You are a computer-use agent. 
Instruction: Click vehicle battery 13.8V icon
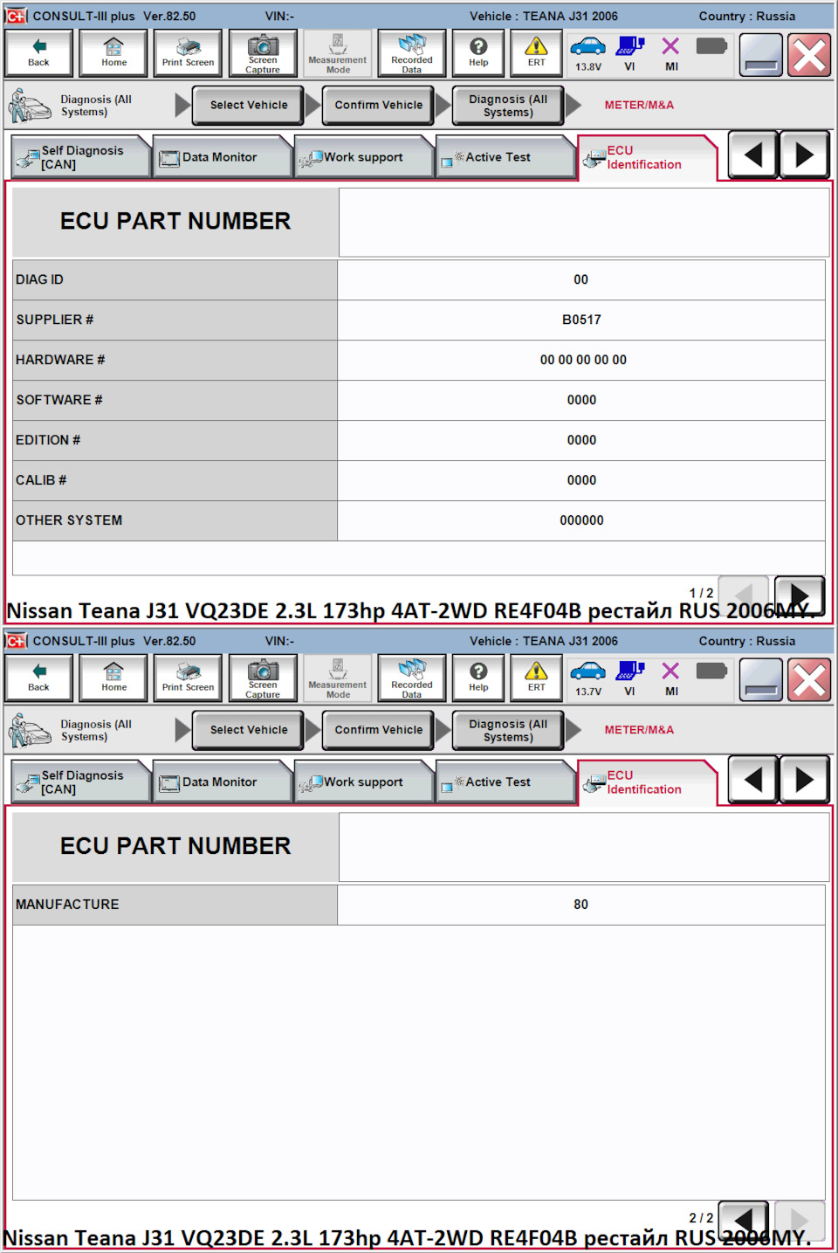[587, 53]
